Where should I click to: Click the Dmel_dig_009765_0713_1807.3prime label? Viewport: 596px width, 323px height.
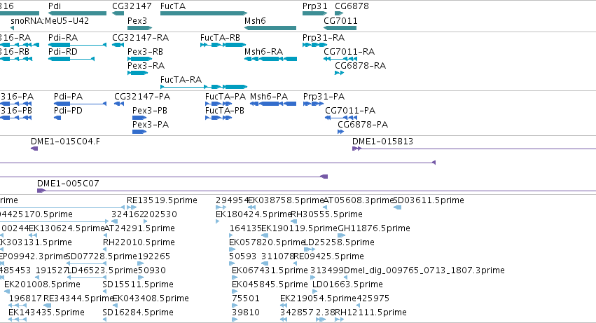(x=424, y=270)
